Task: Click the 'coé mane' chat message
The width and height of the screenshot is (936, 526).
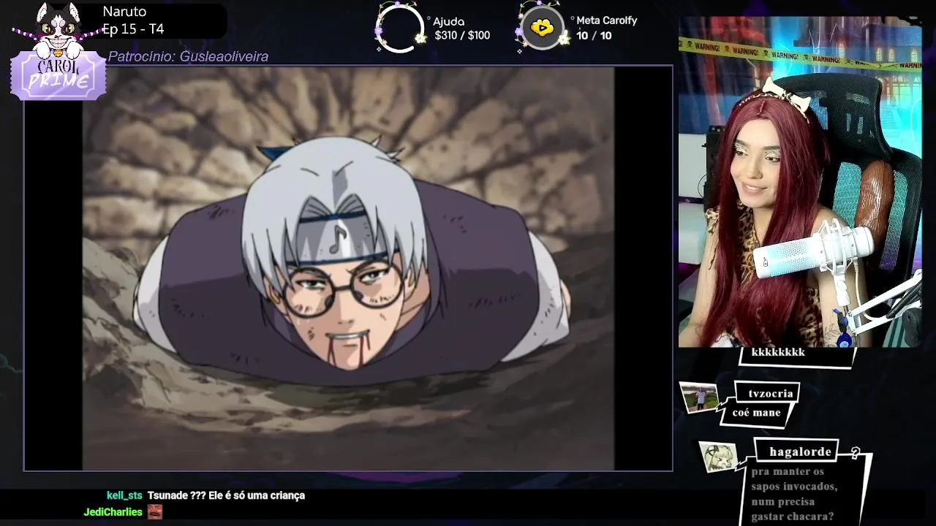Action: point(756,413)
